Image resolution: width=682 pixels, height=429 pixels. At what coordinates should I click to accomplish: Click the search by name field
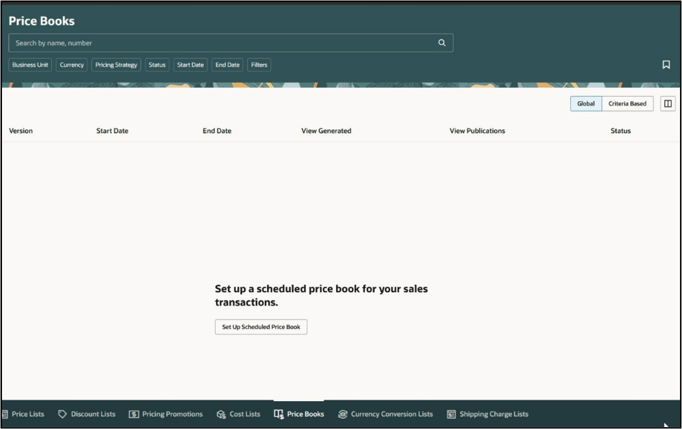click(x=231, y=42)
